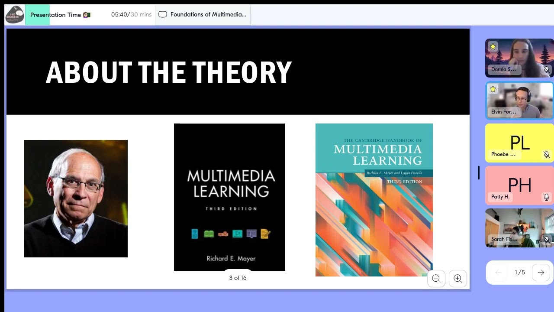Click the 3 of 16 slide counter
This screenshot has width=554, height=312.
click(238, 278)
